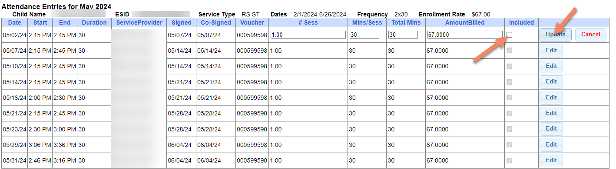Click the # Sess input field showing 1.00
Image resolution: width=616 pixels, height=169 pixels.
point(308,35)
